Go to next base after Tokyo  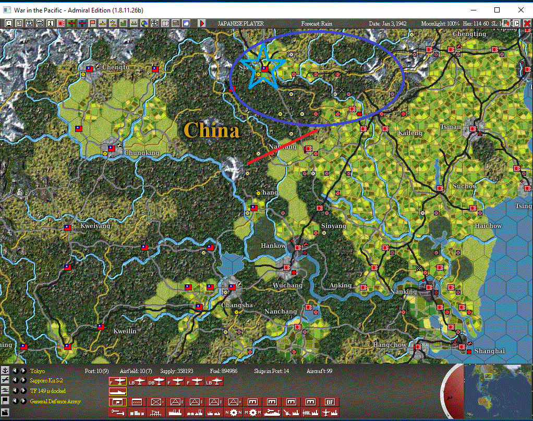pyautogui.click(x=23, y=371)
